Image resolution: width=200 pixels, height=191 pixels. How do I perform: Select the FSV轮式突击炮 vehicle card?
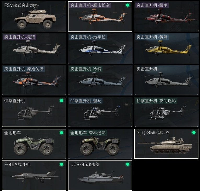click(34, 16)
